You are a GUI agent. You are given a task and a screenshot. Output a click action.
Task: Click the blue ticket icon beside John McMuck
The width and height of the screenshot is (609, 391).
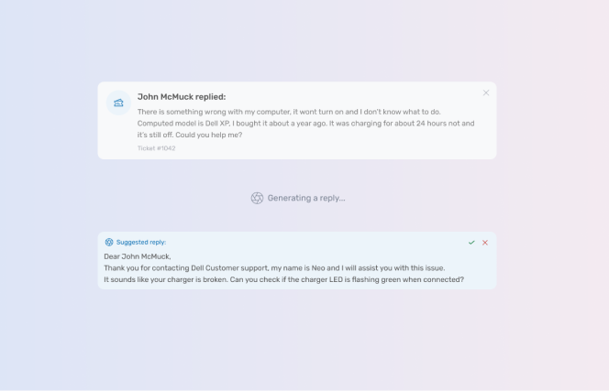pyautogui.click(x=118, y=103)
